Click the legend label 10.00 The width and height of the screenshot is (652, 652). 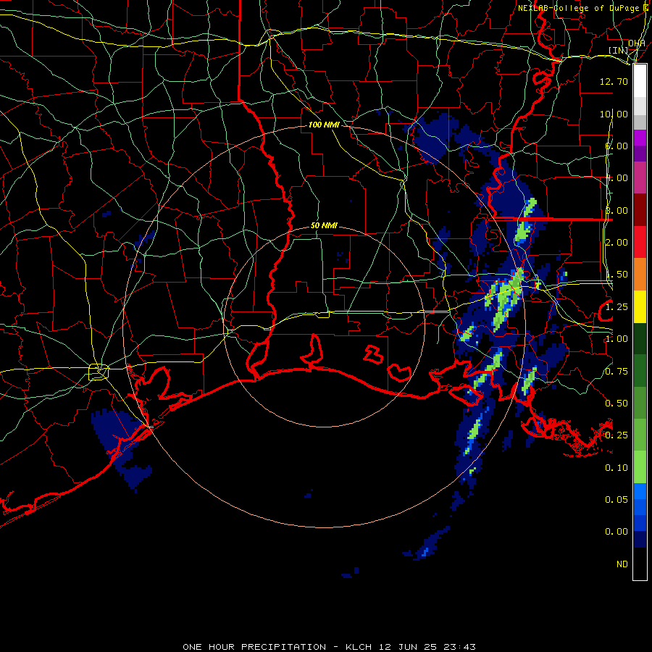click(614, 114)
